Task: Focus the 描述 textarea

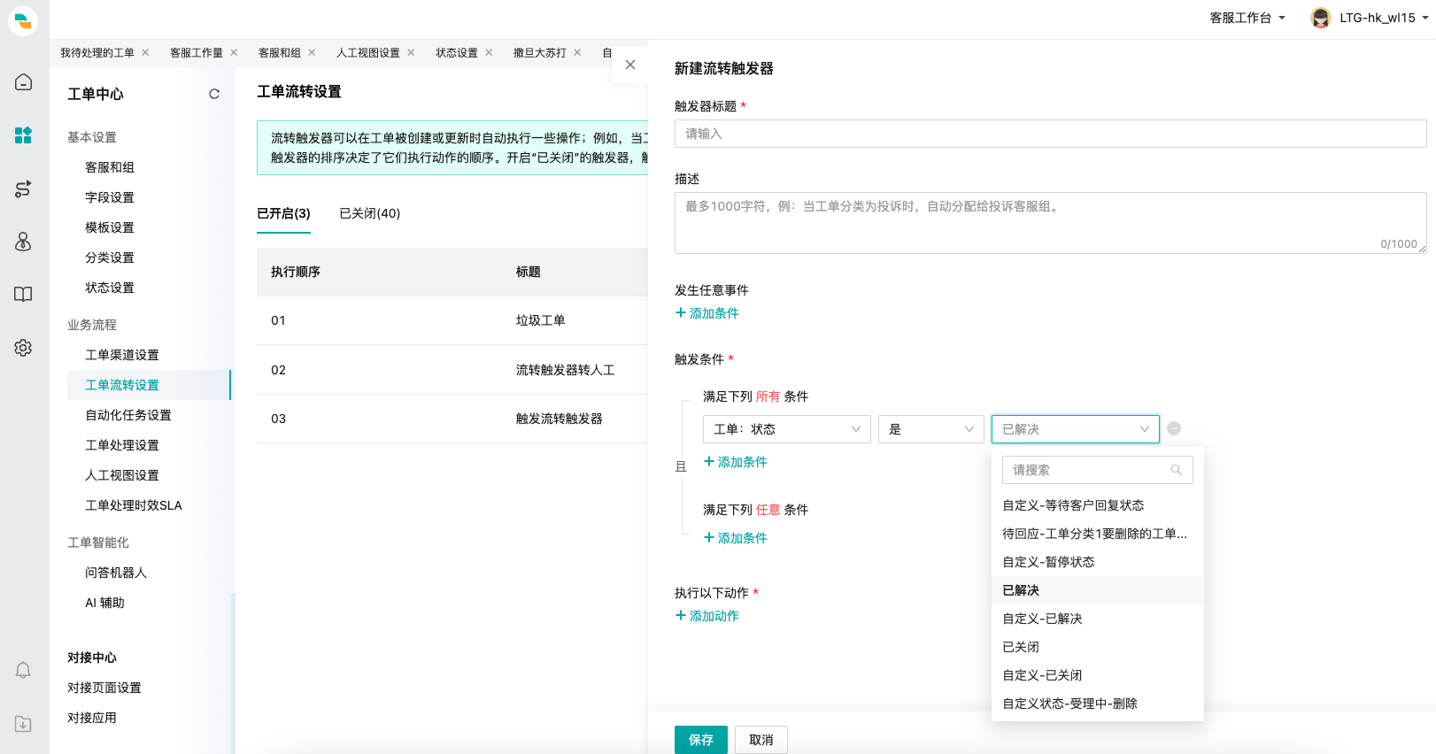Action: [1051, 223]
